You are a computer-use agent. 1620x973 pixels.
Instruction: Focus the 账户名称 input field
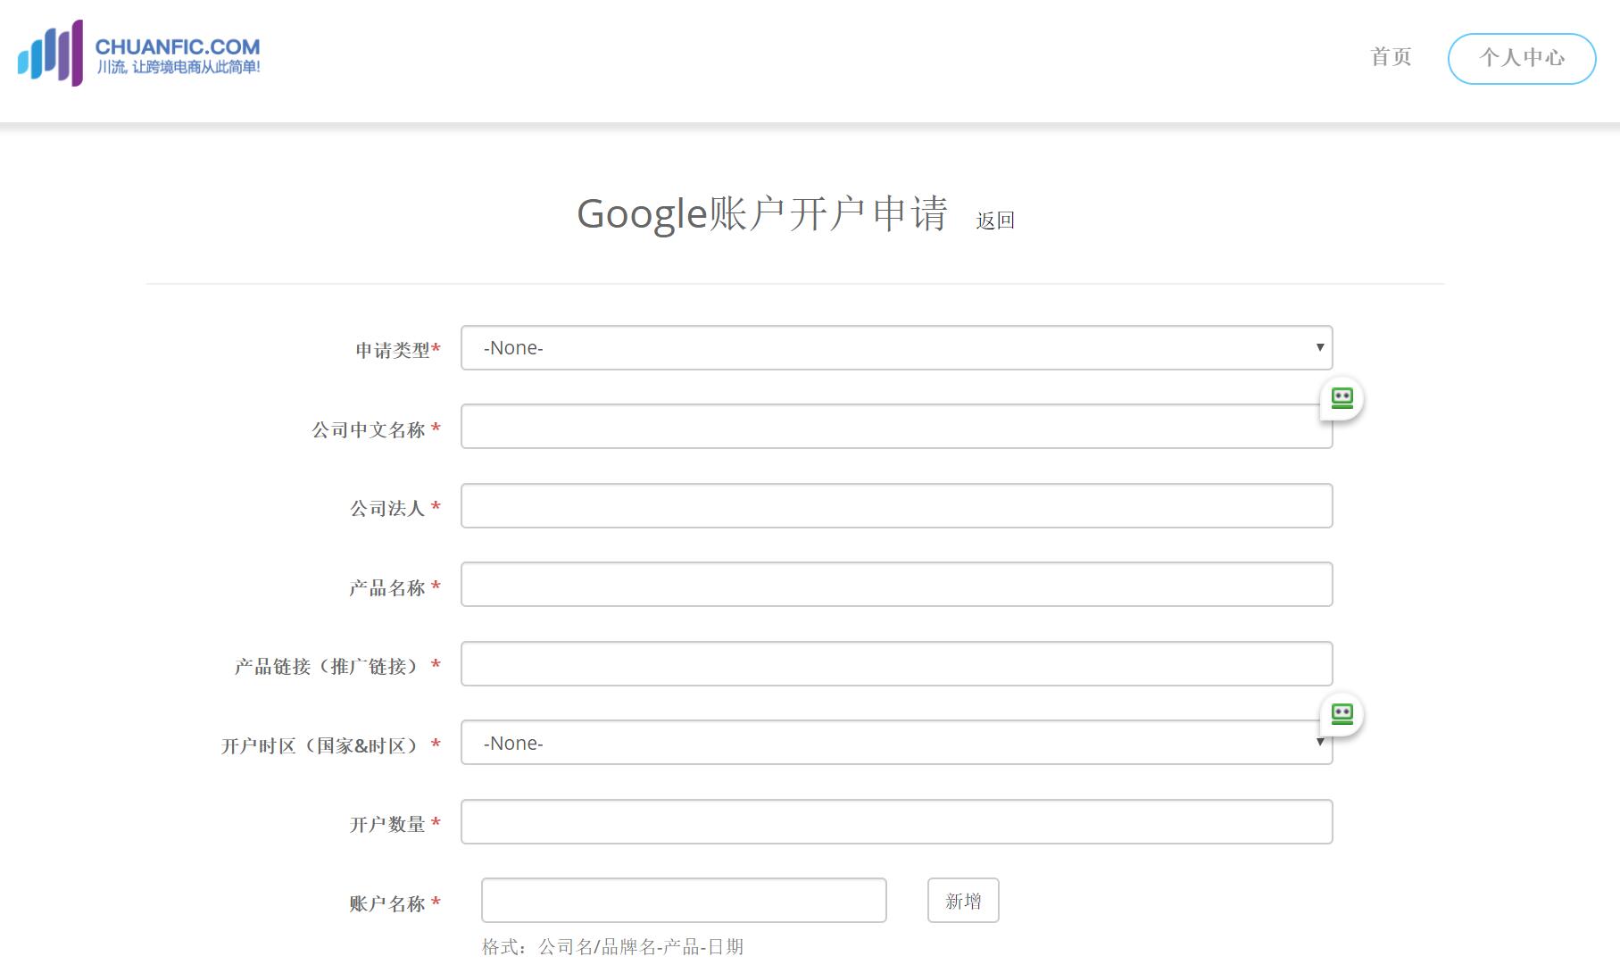pyautogui.click(x=684, y=901)
